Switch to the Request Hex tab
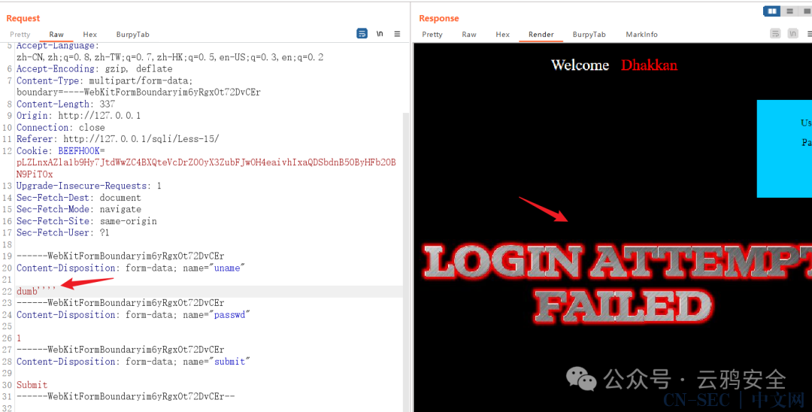The width and height of the screenshot is (812, 412). click(89, 35)
